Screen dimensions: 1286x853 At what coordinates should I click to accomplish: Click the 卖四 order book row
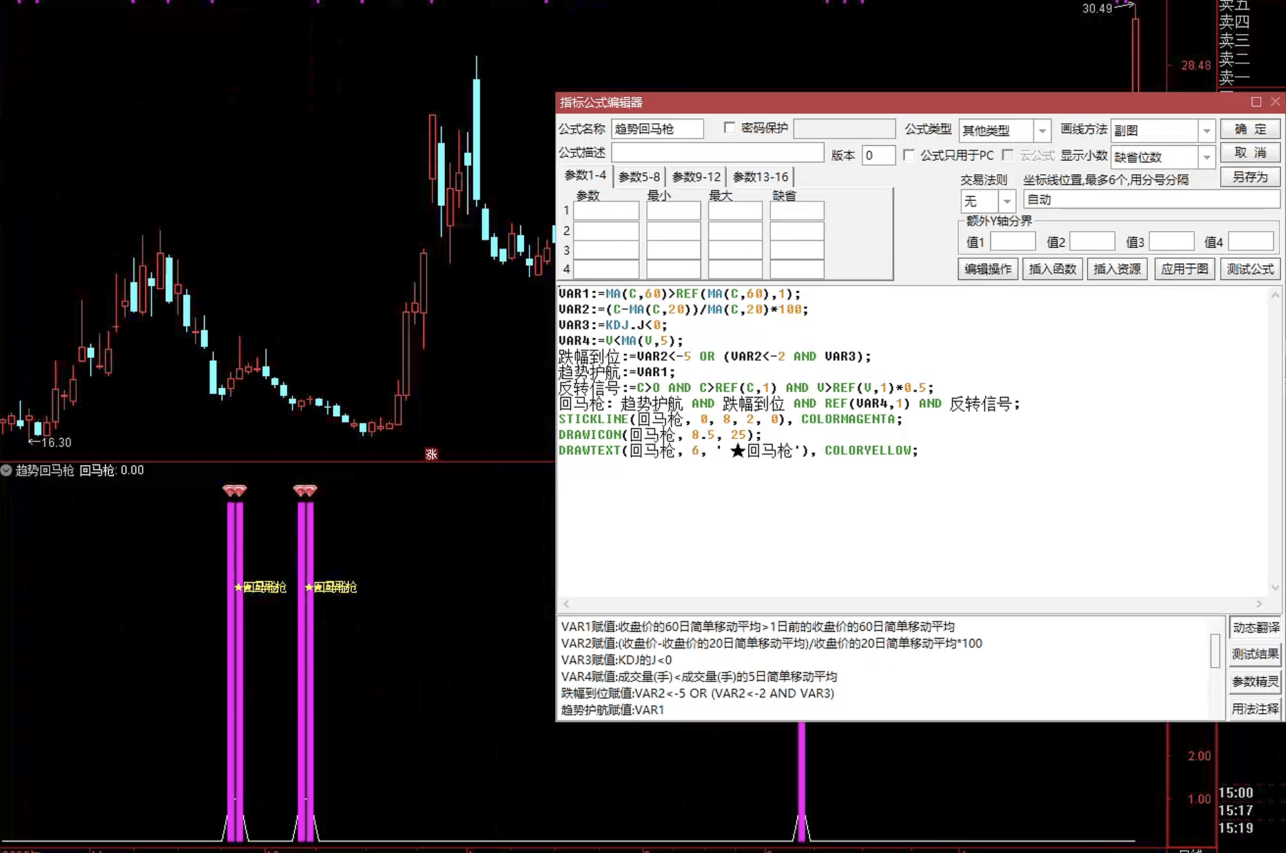coord(1234,23)
